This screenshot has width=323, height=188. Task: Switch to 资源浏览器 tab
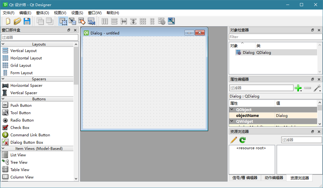[300, 178]
